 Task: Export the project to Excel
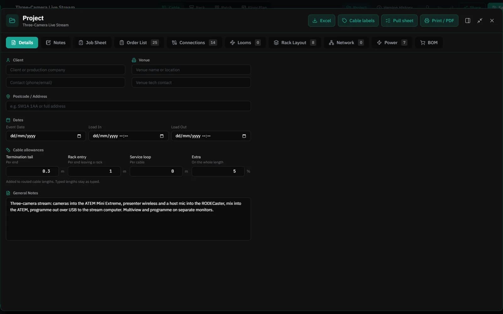[x=322, y=21]
